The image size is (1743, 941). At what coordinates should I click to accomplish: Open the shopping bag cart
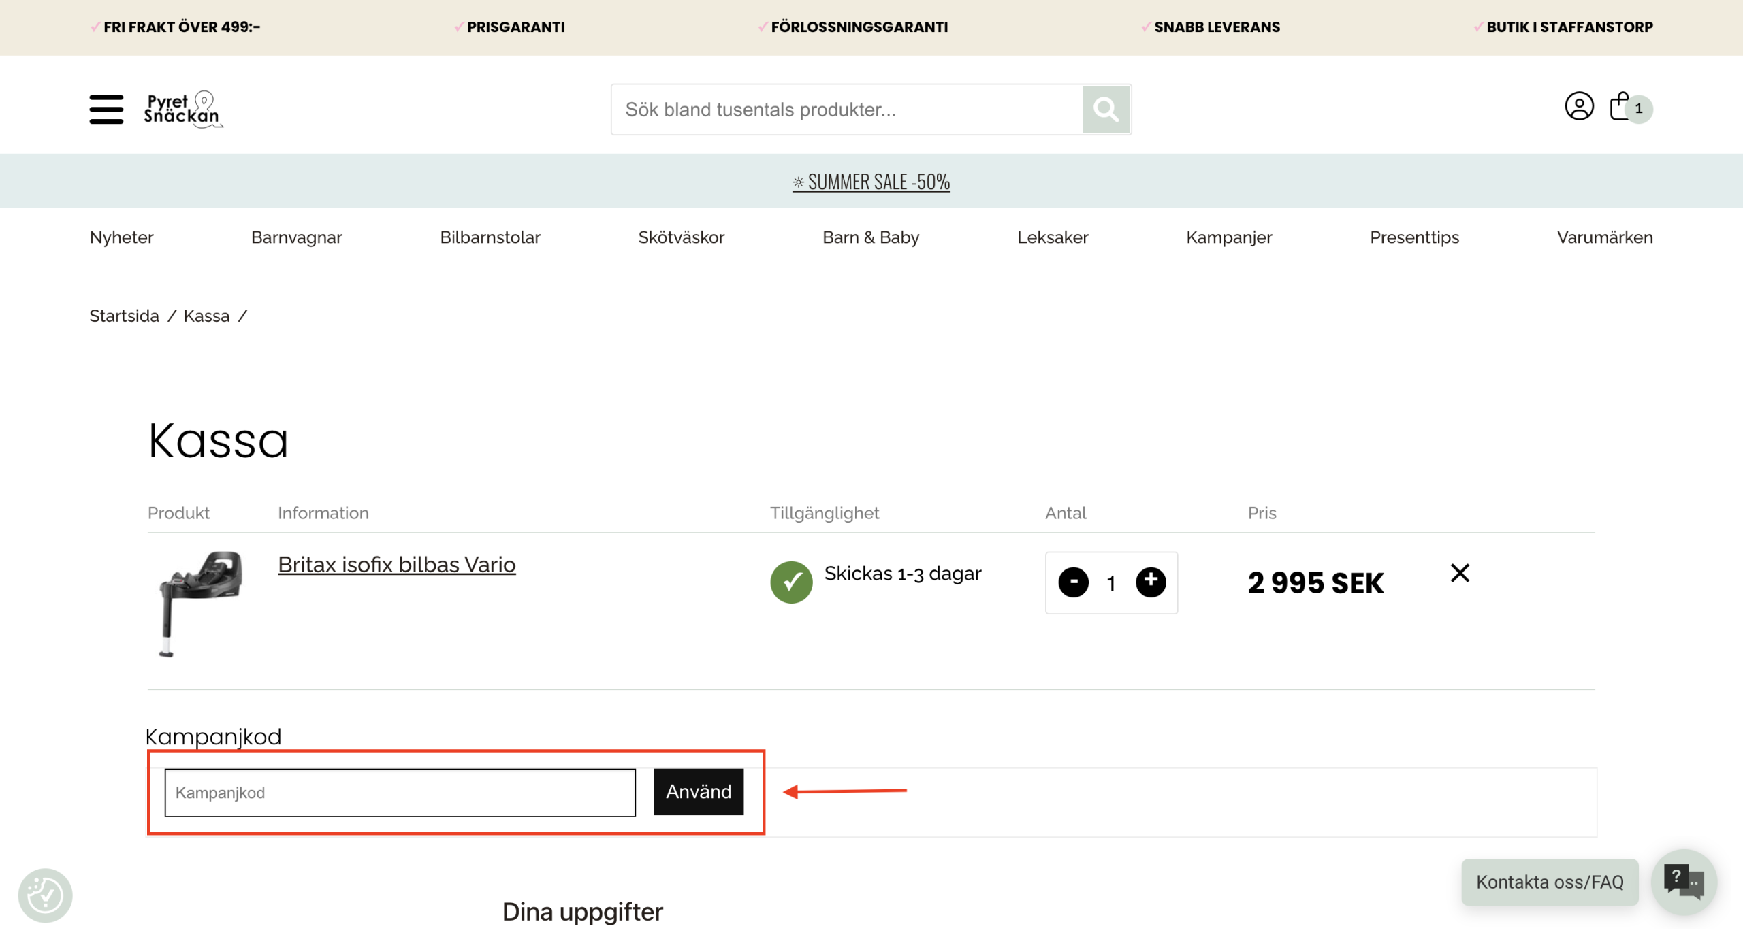1620,106
